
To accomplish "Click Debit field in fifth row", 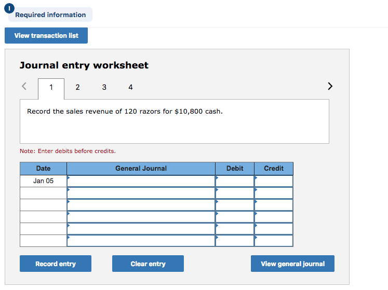I will tap(235, 229).
